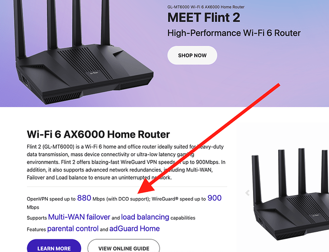Click the "Wi-Fi 6 AX6000 Home Router" heading
The width and height of the screenshot is (329, 252).
click(98, 134)
